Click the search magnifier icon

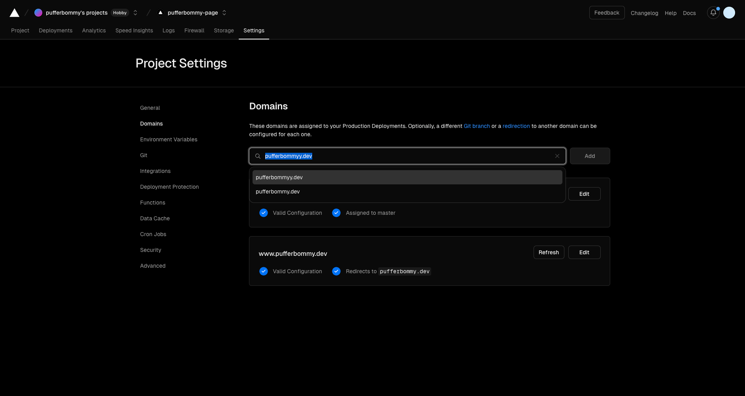click(x=258, y=156)
